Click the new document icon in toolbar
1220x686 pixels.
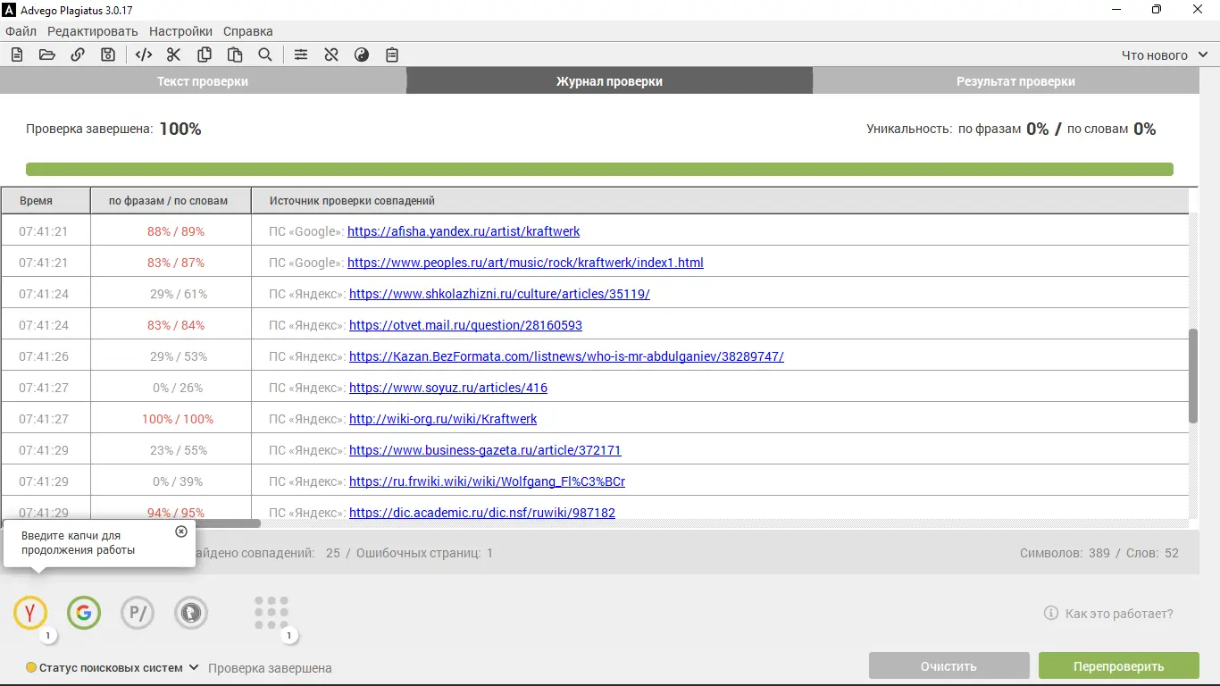[x=17, y=54]
